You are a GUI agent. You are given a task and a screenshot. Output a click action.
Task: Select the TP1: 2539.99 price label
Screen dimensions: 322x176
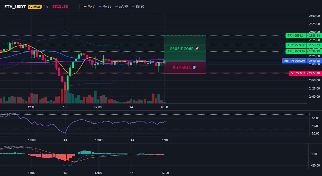click(296, 52)
